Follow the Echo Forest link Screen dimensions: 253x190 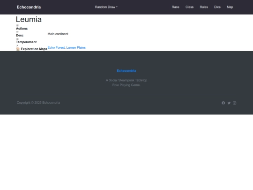(56, 48)
